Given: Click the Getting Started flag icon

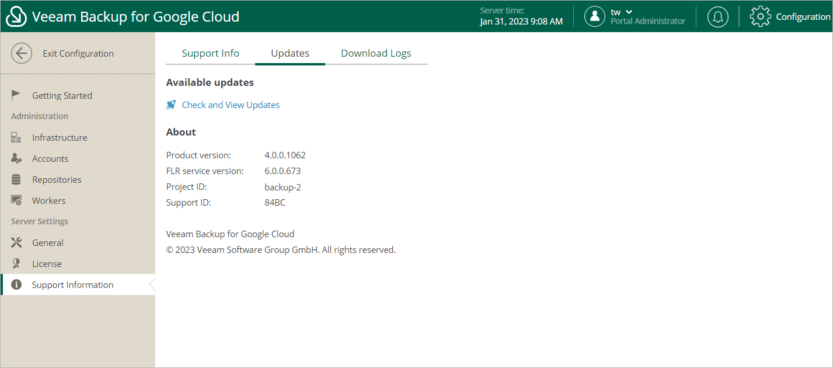Looking at the screenshot, I should [16, 95].
